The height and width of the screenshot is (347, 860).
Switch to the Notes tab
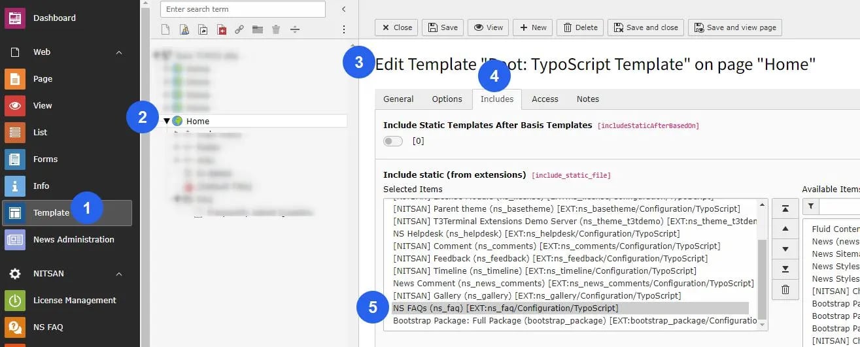coord(588,99)
